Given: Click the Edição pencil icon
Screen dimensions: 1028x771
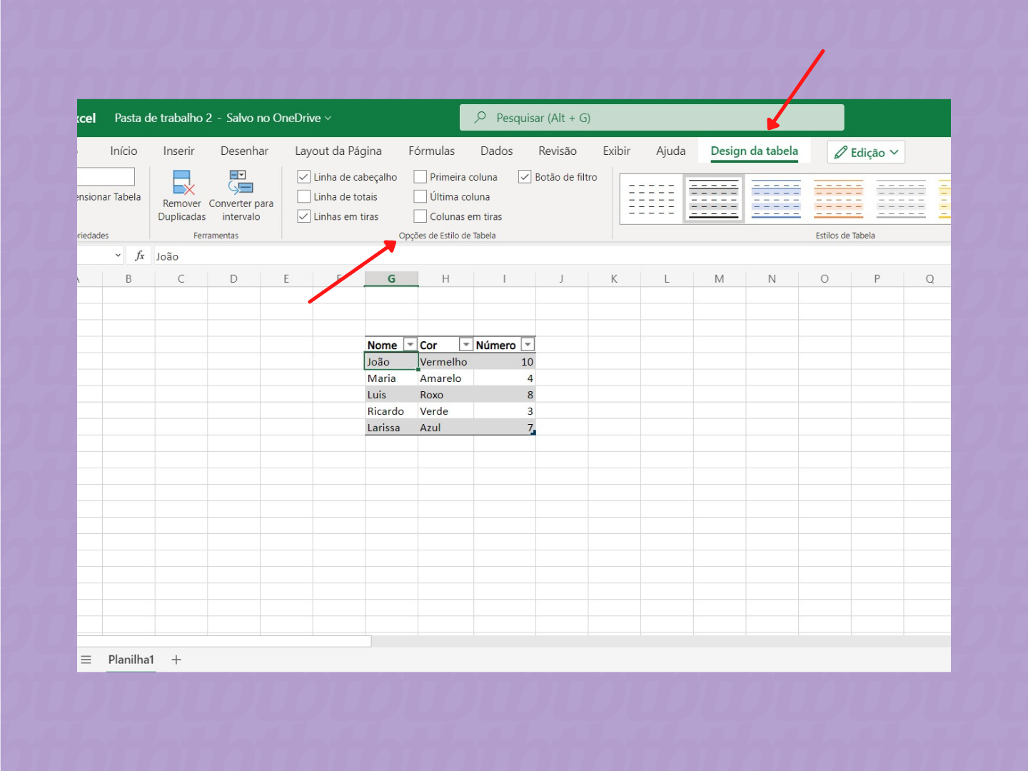Looking at the screenshot, I should pyautogui.click(x=841, y=152).
